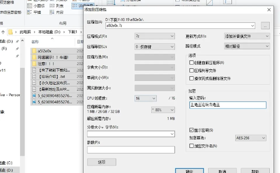Viewport: 280px width, 173px height.
Task: Select the 网速展示 folder icon in Explorer
Action: click(x=34, y=57)
